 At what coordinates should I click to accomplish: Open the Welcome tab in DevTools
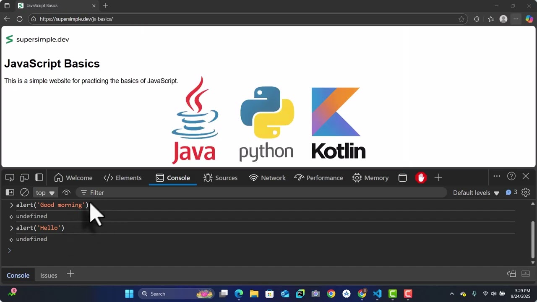[73, 178]
